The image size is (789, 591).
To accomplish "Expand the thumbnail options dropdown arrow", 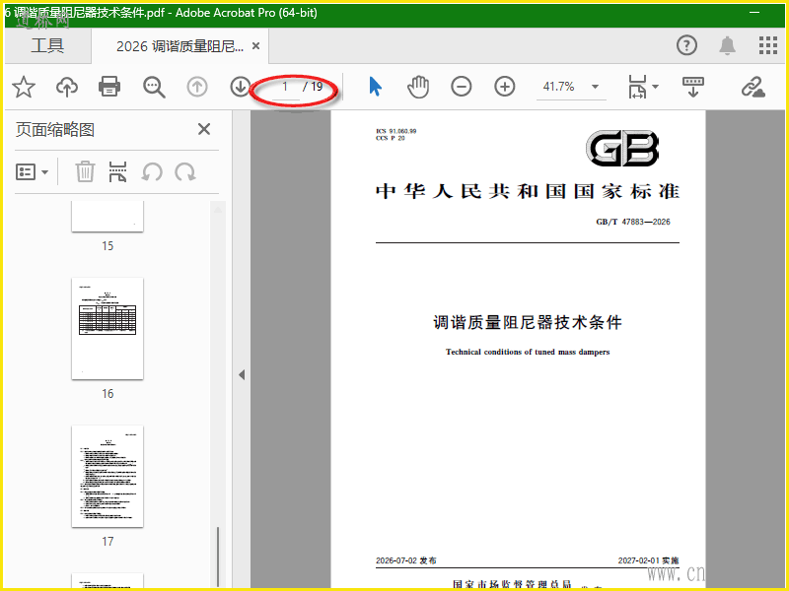I will click(44, 172).
